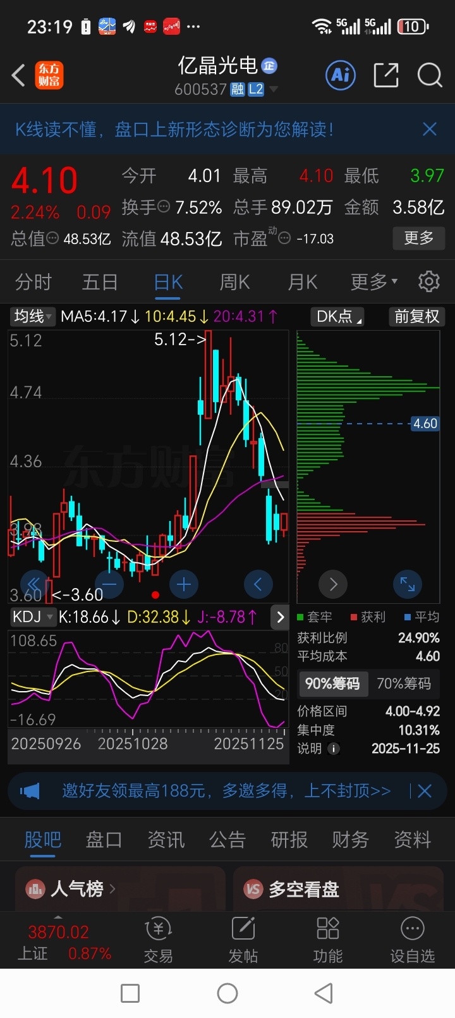Tap the chart zoom-in plus button
This screenshot has height=1018, width=455.
click(184, 584)
